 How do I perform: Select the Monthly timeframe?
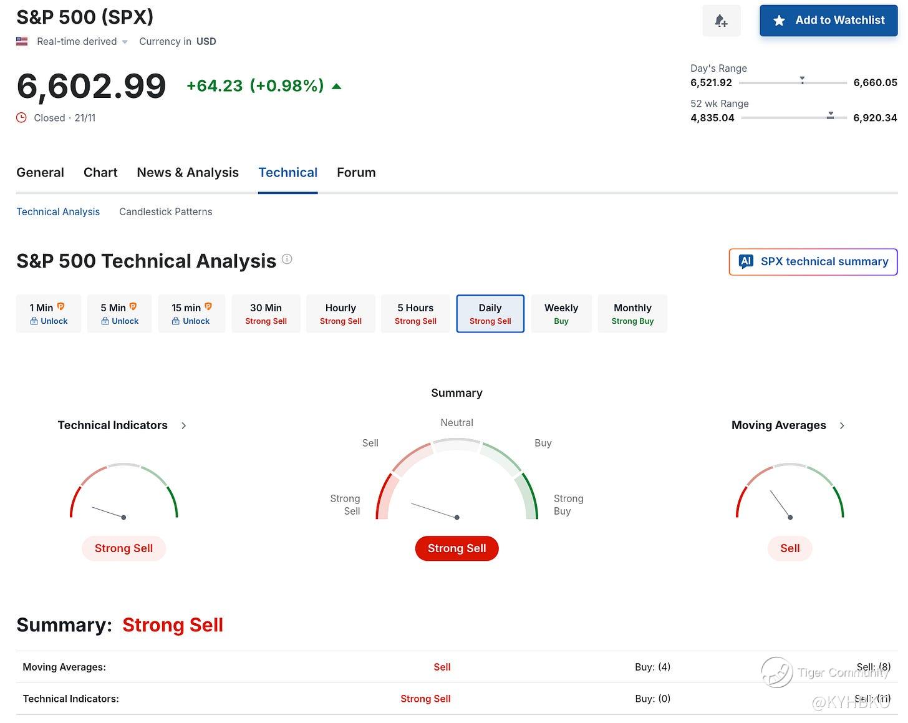pos(632,313)
